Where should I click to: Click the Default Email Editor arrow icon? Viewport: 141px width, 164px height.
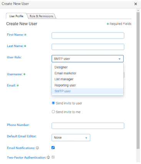click(86, 138)
